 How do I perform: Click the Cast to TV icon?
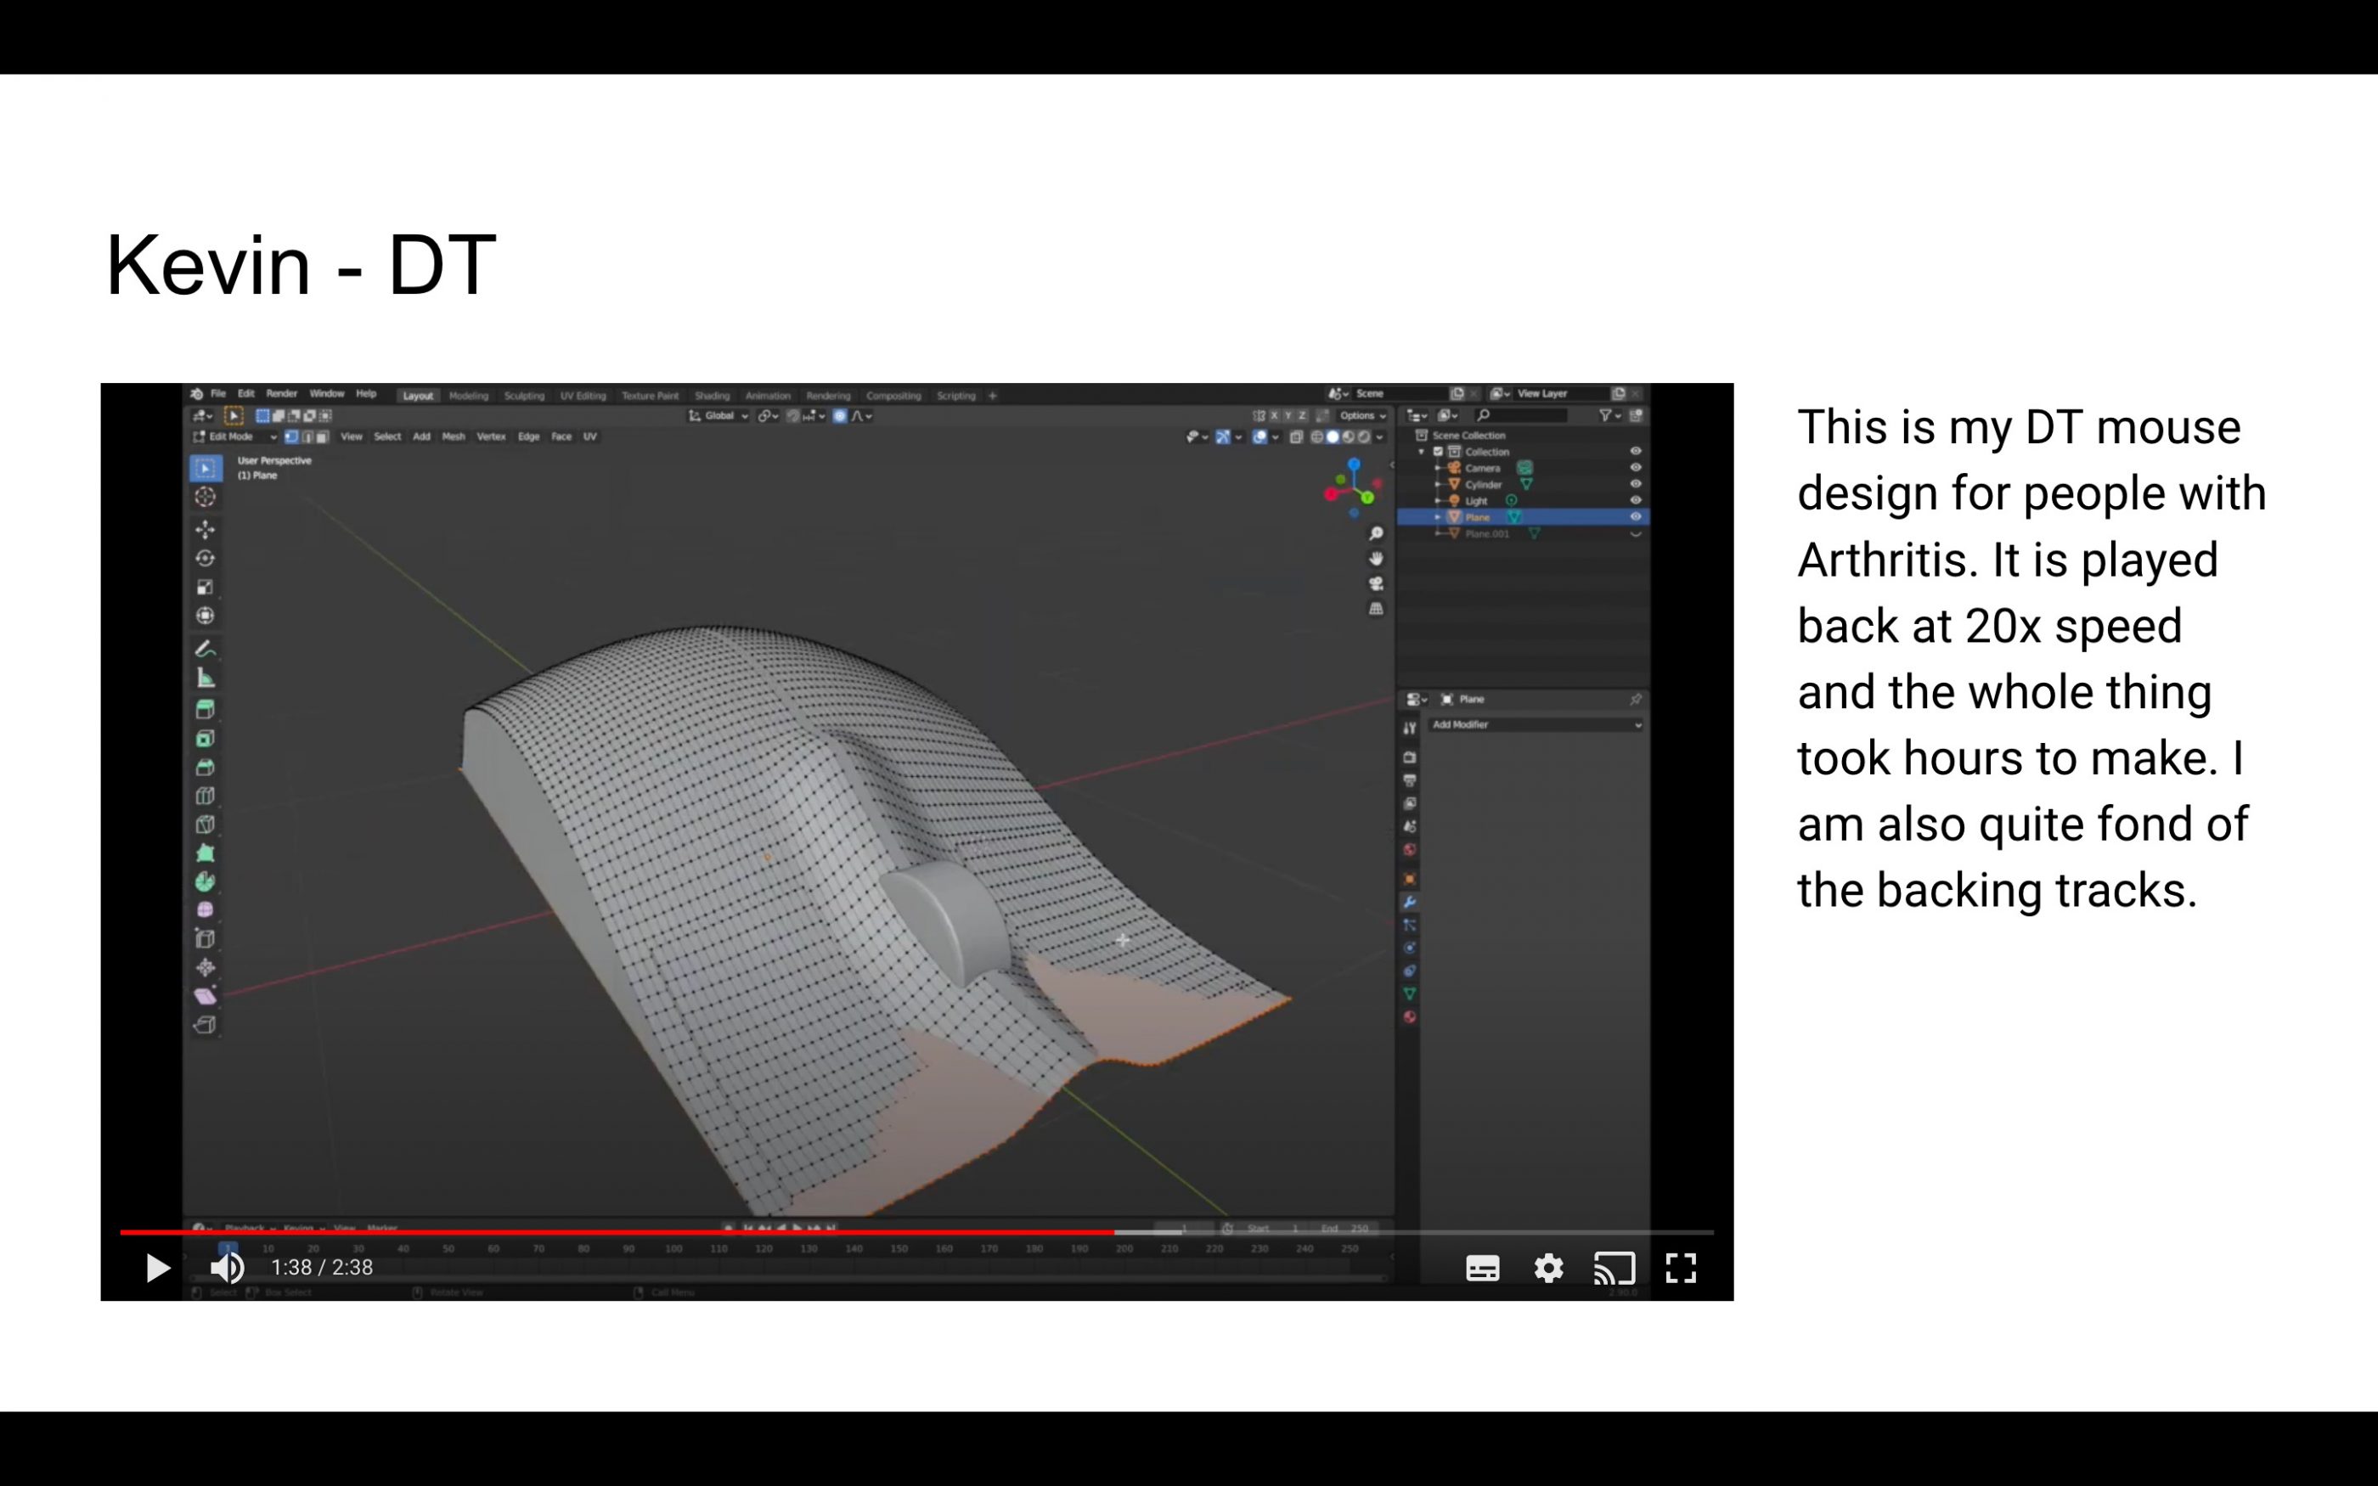[x=1614, y=1268]
